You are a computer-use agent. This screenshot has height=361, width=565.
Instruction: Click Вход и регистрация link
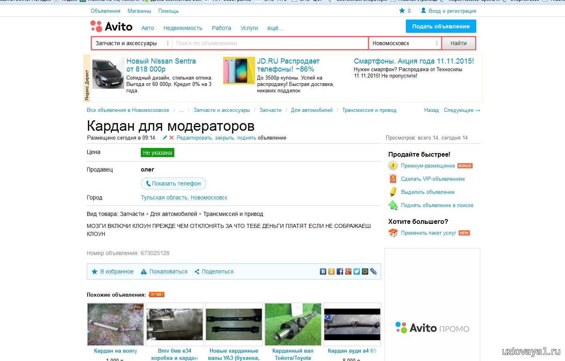[452, 11]
